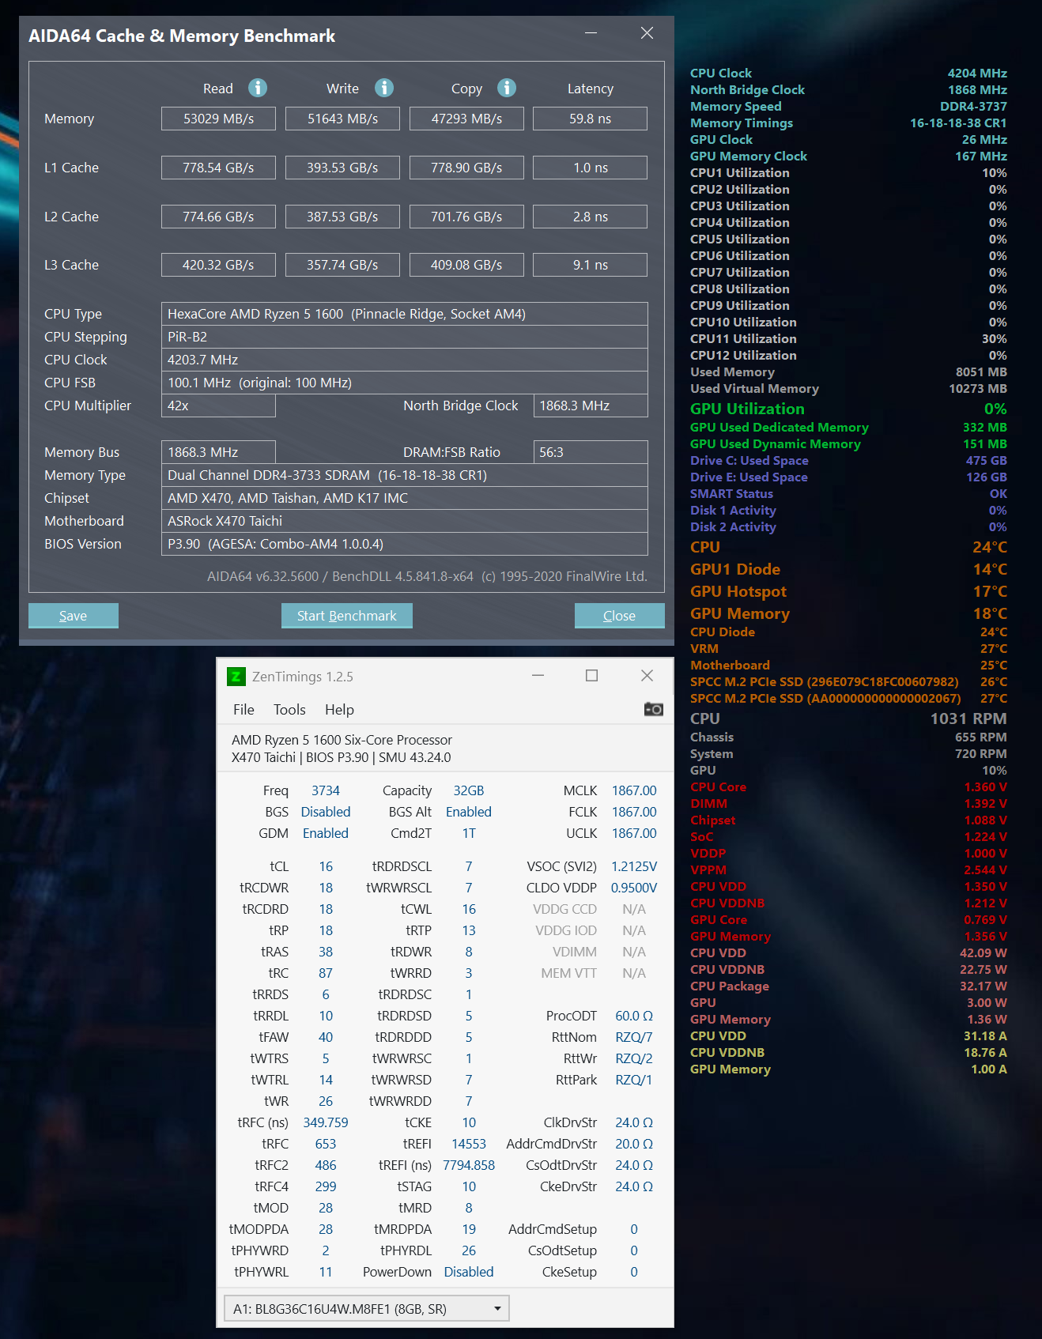The width and height of the screenshot is (1042, 1339).
Task: Select the Memory Copy 47293 MB/s field
Action: [x=466, y=119]
